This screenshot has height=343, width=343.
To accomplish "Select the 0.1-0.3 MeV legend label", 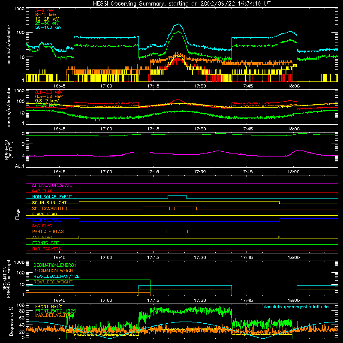I will [49, 92].
